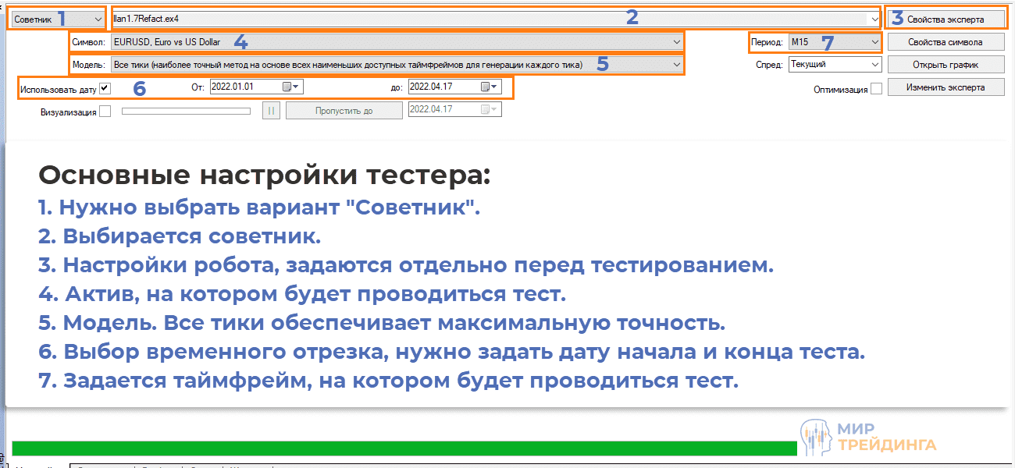Open symbol settings via 'Свойства символа'
Viewport: 1015px width, 468px height.
click(946, 41)
